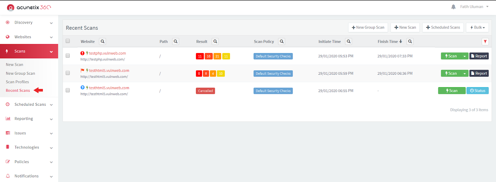Expand the Discovery menu chevron
This screenshot has height=182, width=496.
pos(51,23)
